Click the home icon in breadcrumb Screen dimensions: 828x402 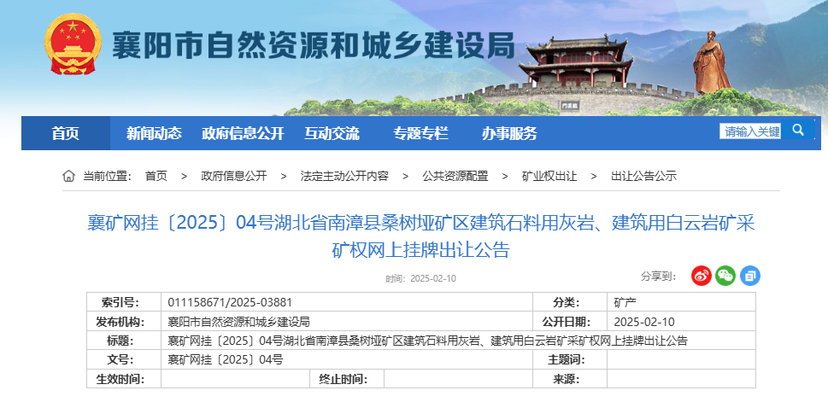[x=68, y=176]
